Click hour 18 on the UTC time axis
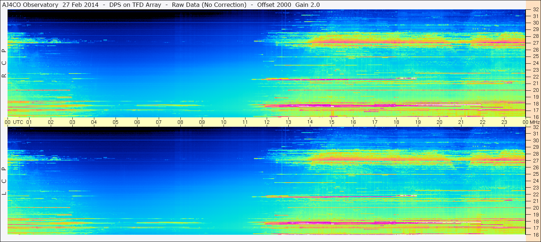This screenshot has width=541, height=242. click(x=396, y=122)
